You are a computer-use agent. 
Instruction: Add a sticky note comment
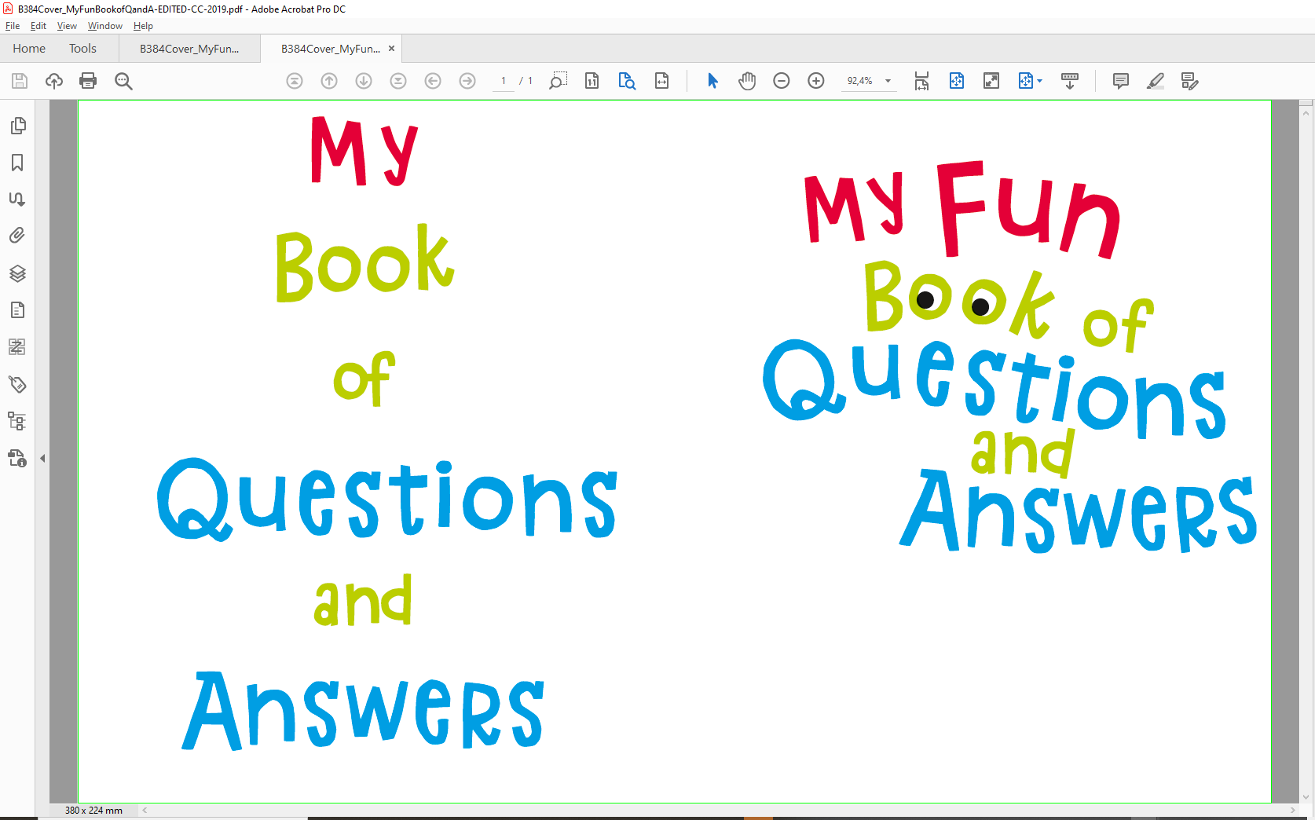(x=1121, y=81)
